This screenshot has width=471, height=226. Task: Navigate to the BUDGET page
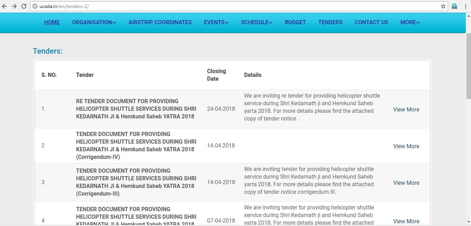[295, 22]
